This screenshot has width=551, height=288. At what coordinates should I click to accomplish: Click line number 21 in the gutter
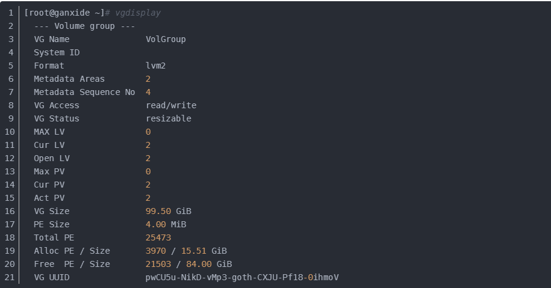click(10, 277)
